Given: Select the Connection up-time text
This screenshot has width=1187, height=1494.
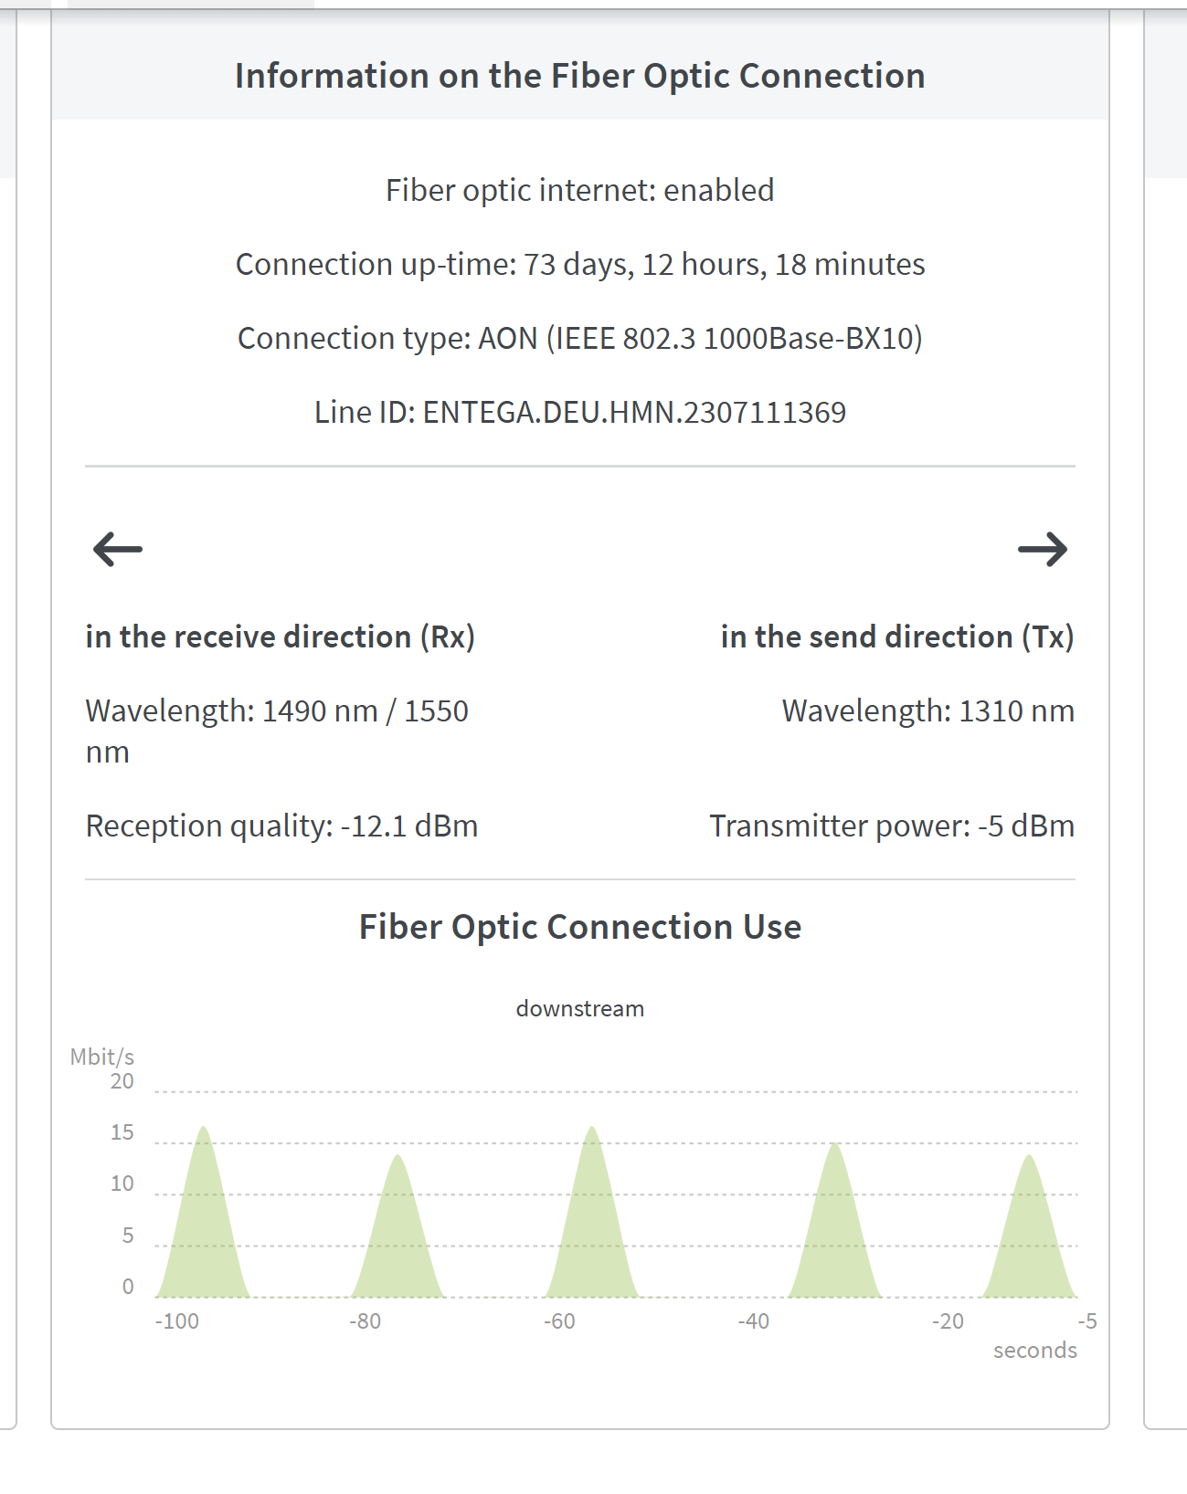Looking at the screenshot, I should 580,264.
